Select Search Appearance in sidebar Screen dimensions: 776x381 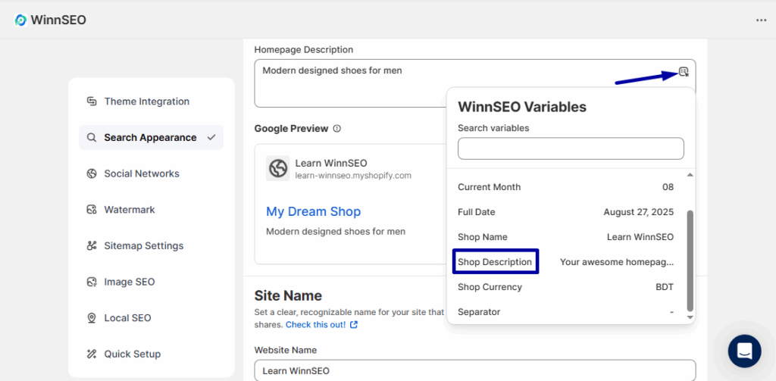click(151, 138)
